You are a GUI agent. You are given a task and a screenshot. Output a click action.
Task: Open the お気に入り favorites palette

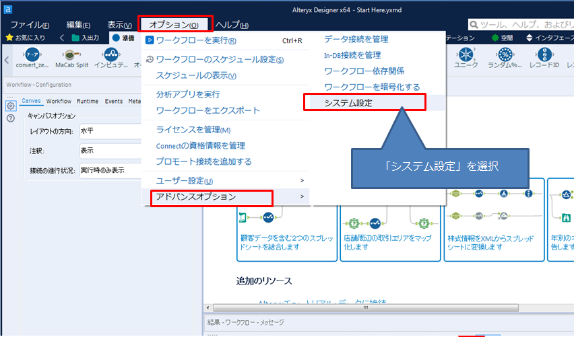pos(26,38)
